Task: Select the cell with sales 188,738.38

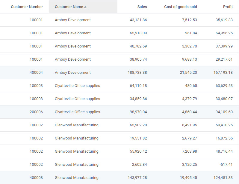Action: click(x=137, y=72)
